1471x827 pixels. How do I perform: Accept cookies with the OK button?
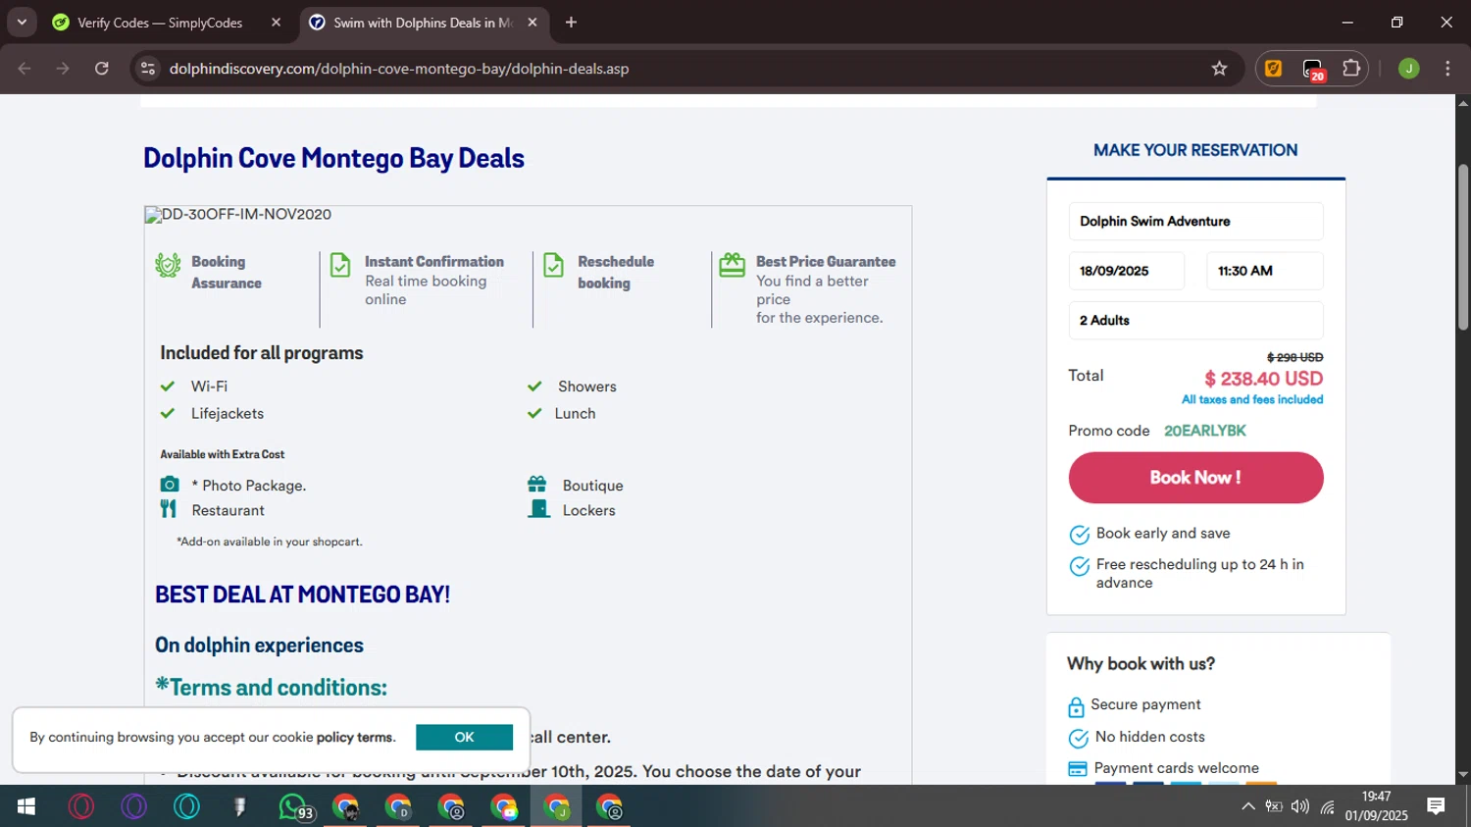coord(464,738)
